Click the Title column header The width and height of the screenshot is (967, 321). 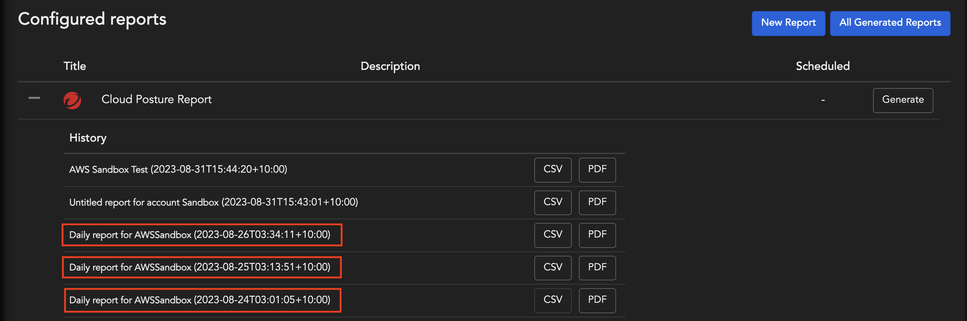pos(75,66)
